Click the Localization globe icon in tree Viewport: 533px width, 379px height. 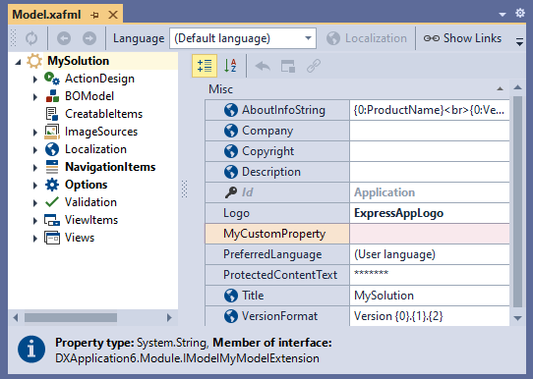52,149
